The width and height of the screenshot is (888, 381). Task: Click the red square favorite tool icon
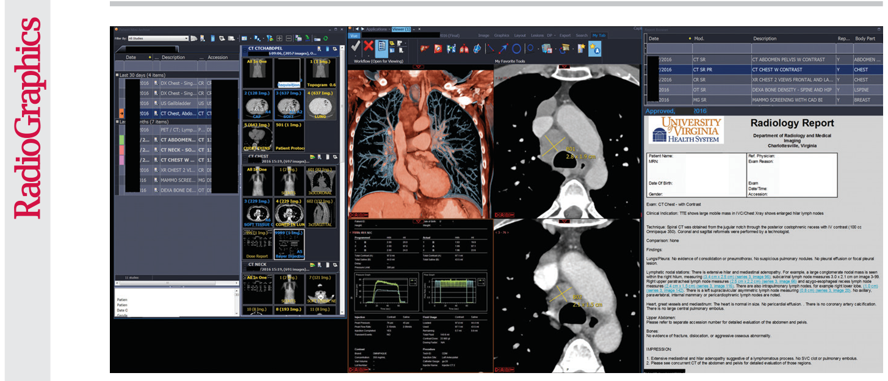pyautogui.click(x=438, y=49)
